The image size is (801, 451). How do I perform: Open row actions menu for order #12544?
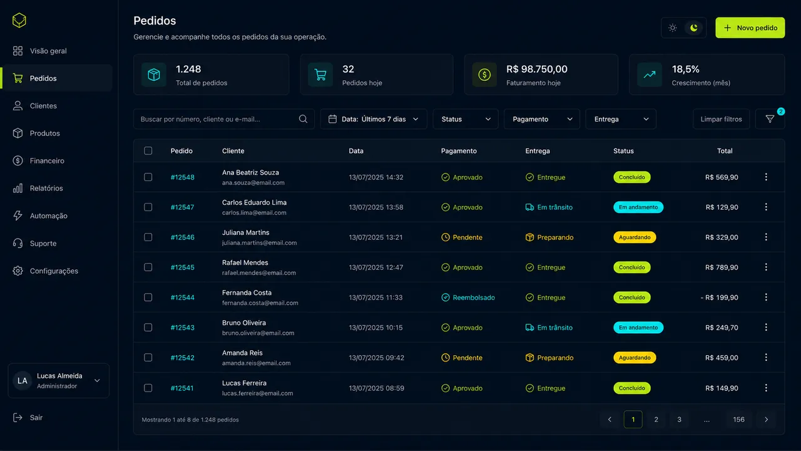(766, 298)
